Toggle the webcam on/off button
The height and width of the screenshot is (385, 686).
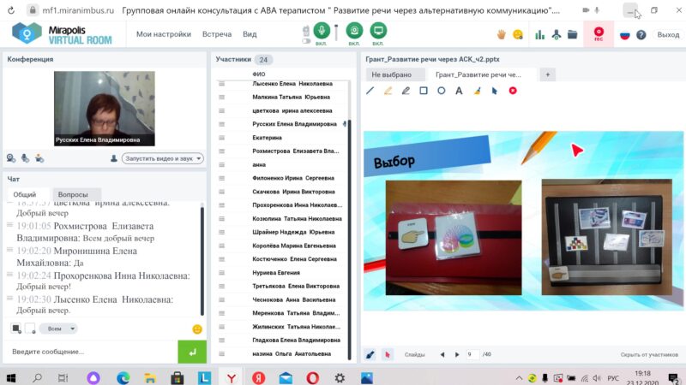pyautogui.click(x=354, y=31)
